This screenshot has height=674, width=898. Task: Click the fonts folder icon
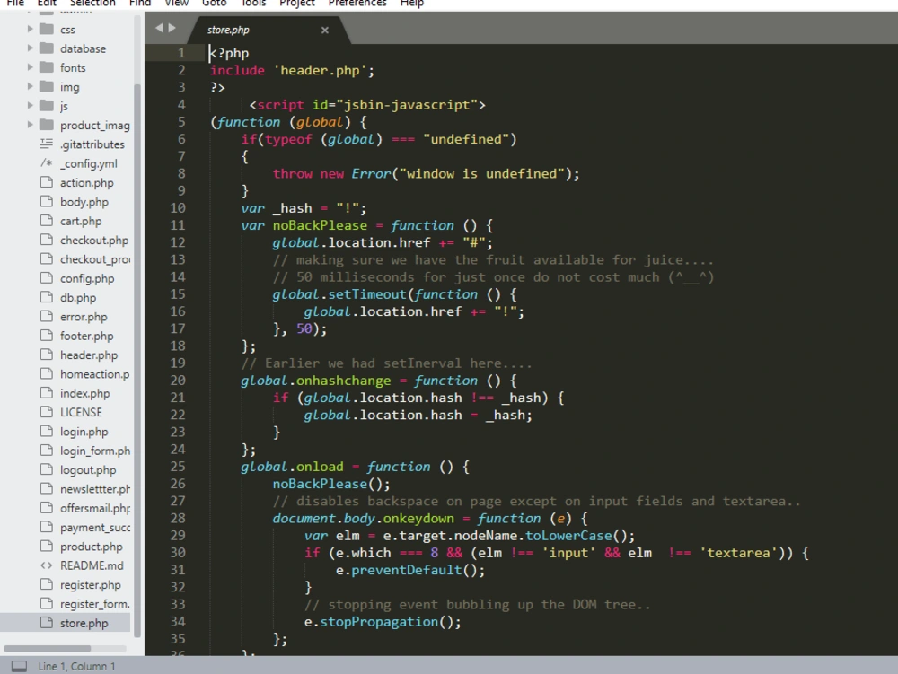47,67
